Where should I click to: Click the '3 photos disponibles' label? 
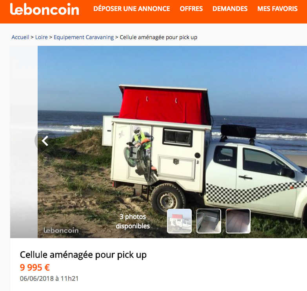click(x=133, y=221)
